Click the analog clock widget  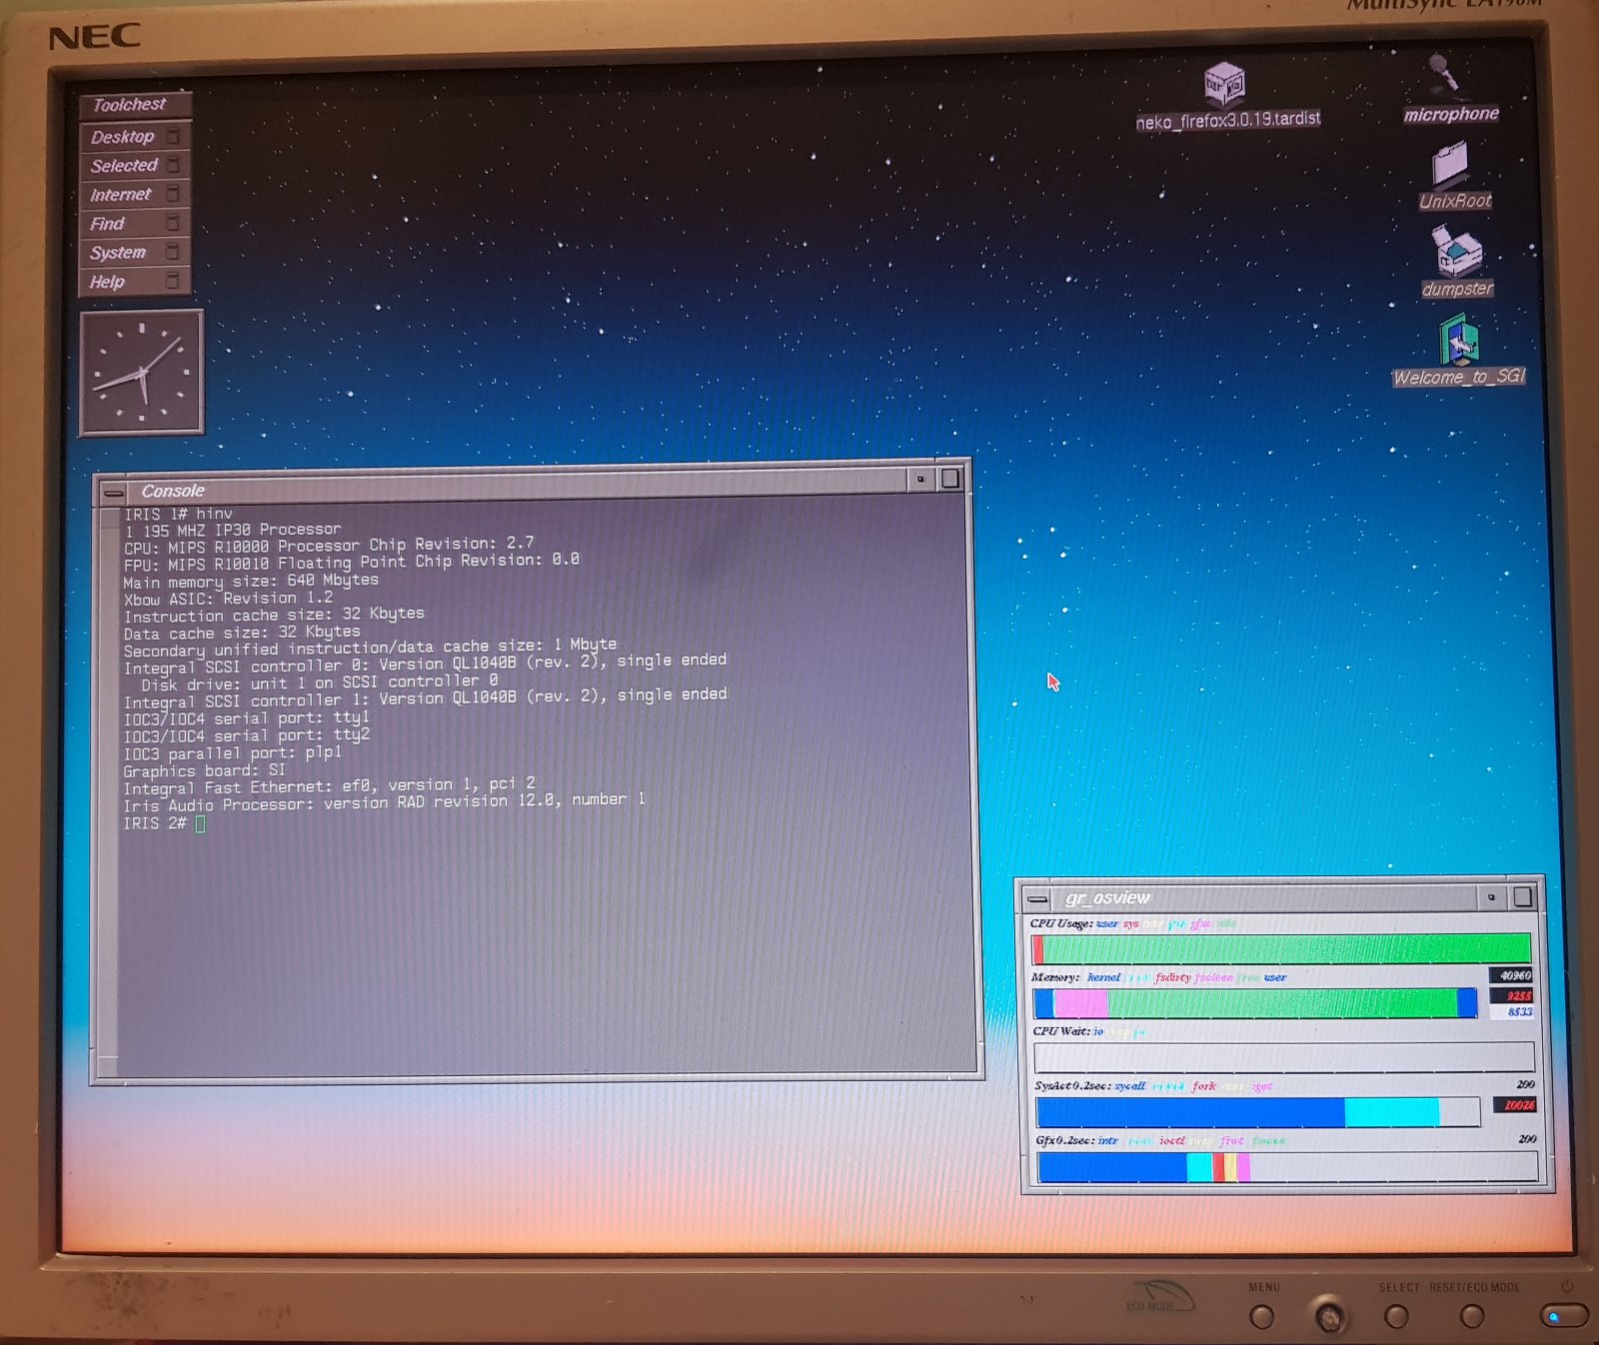[142, 373]
